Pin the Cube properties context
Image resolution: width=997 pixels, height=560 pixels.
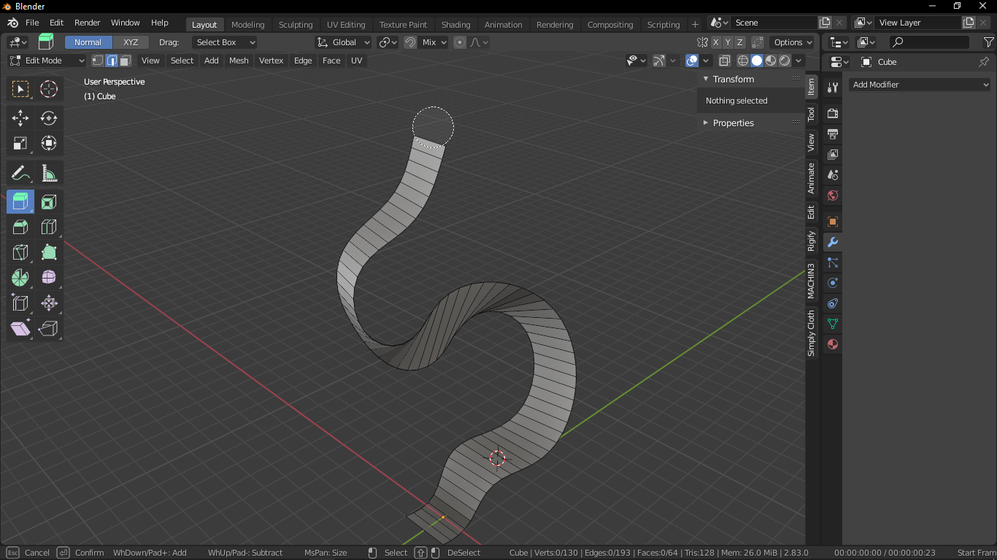984,62
